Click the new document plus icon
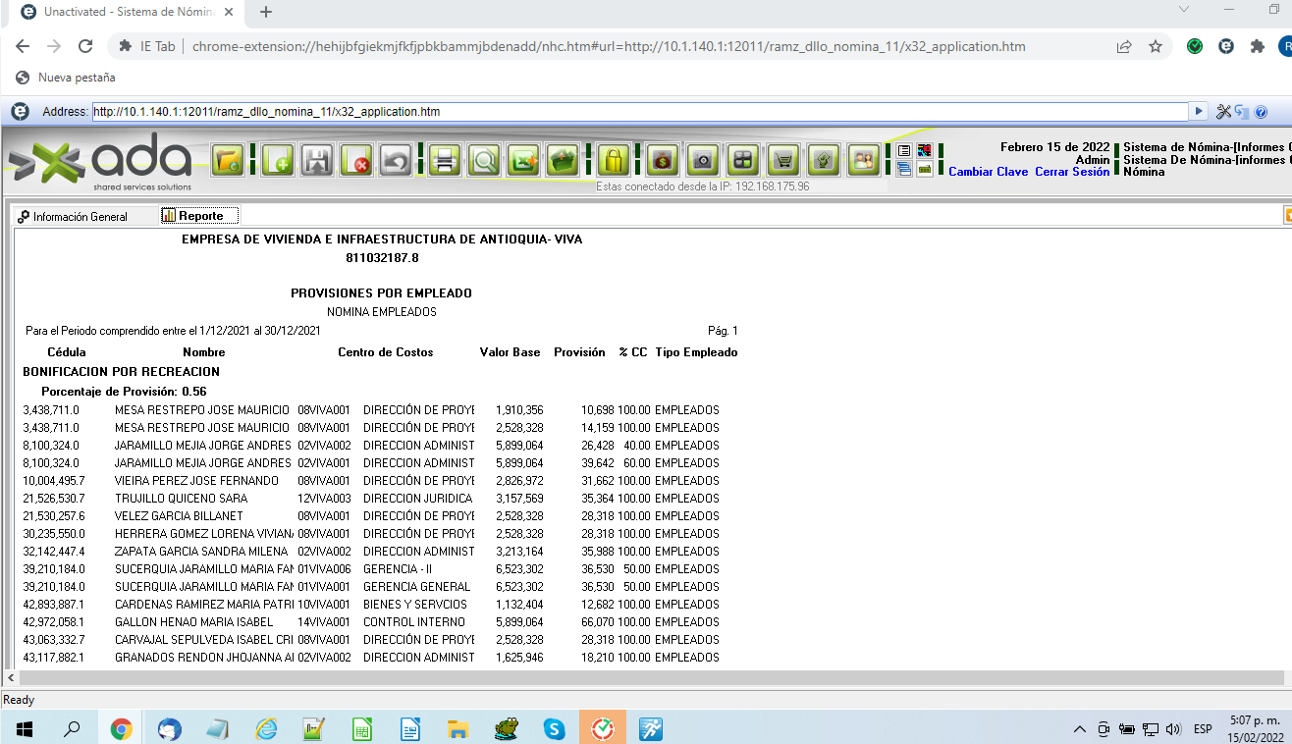This screenshot has width=1292, height=744. click(x=278, y=160)
